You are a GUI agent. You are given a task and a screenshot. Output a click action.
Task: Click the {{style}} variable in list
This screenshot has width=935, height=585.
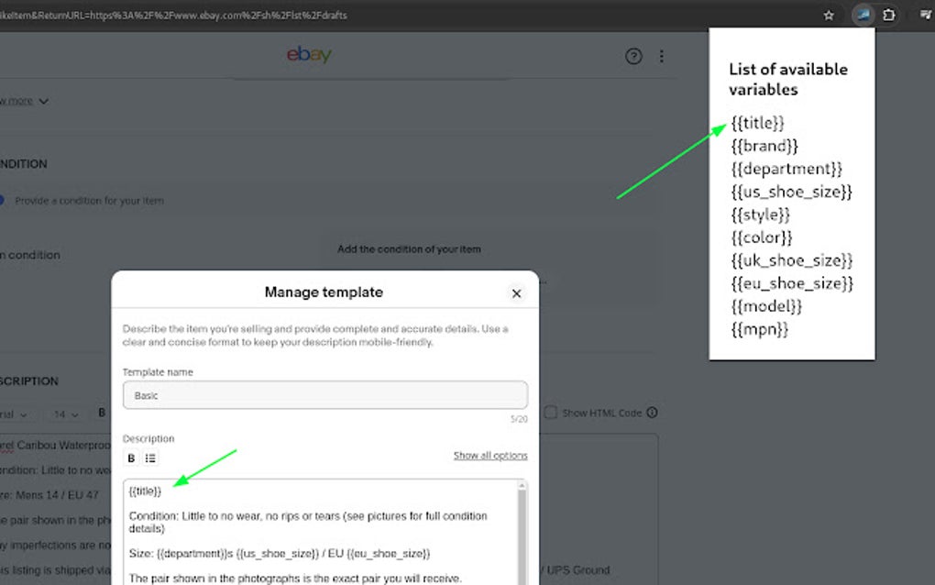click(x=760, y=215)
